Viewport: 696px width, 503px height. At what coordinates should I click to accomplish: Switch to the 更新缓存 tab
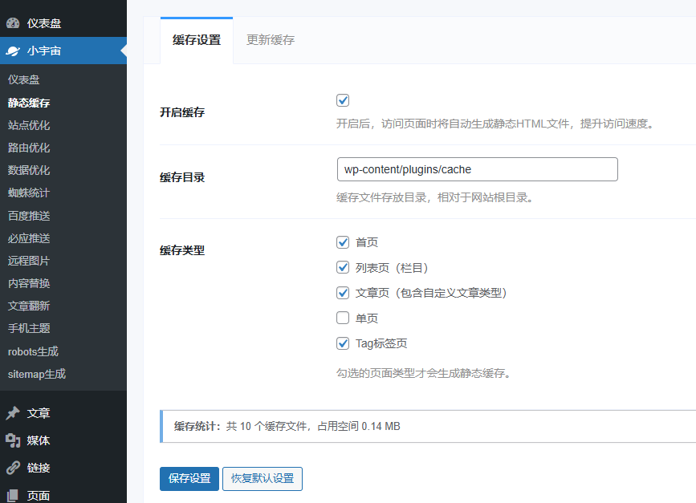[x=271, y=40]
